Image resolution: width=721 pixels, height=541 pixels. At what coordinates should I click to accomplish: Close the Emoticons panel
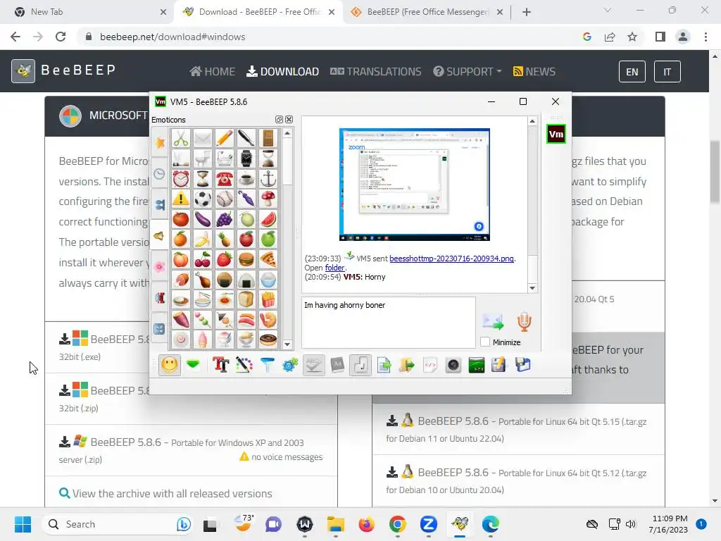click(289, 120)
